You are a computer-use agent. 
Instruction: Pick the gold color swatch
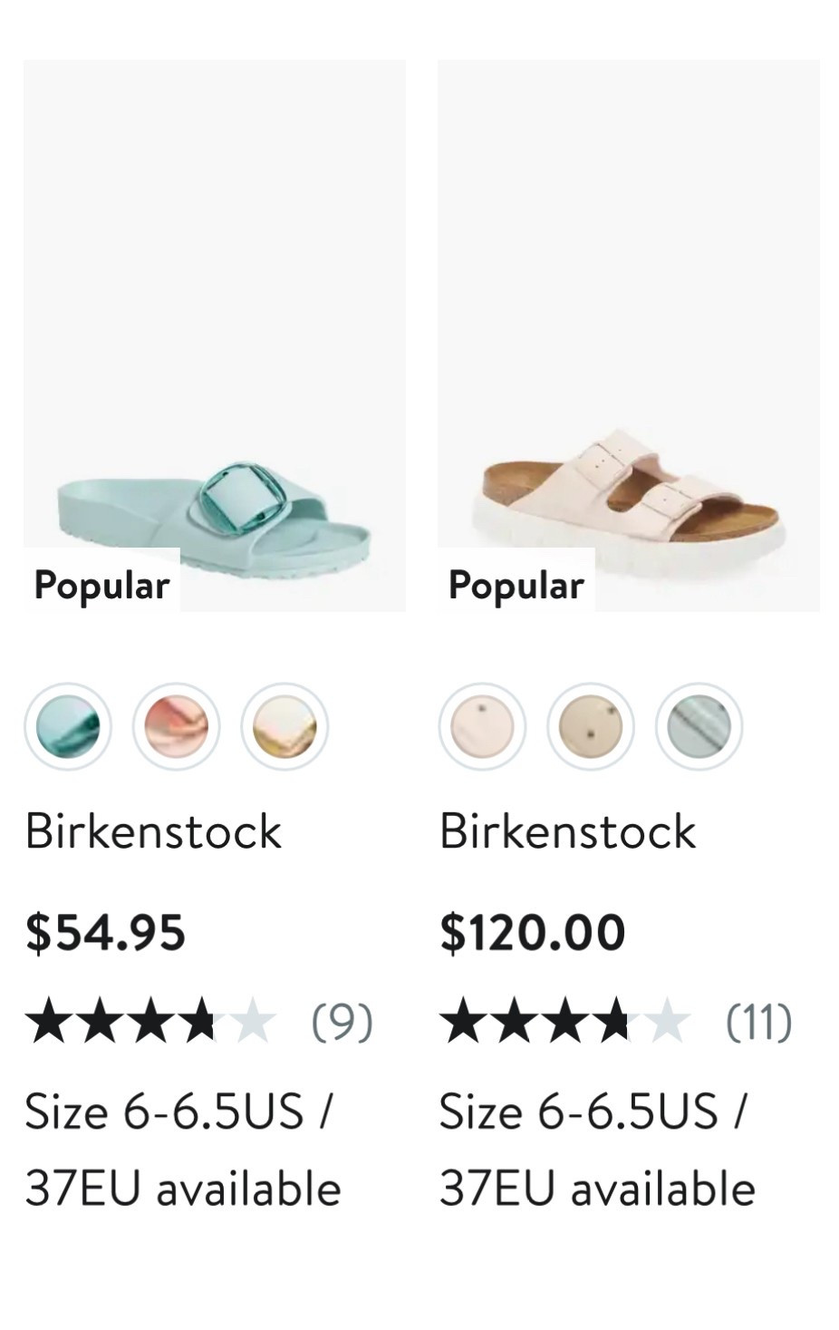(284, 726)
